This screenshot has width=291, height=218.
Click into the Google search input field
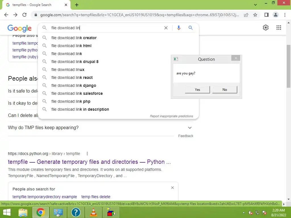(106, 28)
